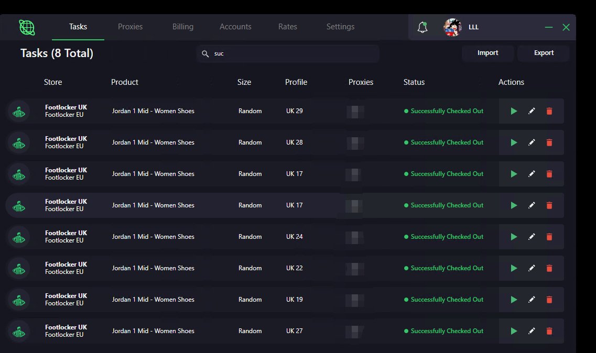The width and height of the screenshot is (596, 353).
Task: Start the UK 19 profile task
Action: coord(514,300)
